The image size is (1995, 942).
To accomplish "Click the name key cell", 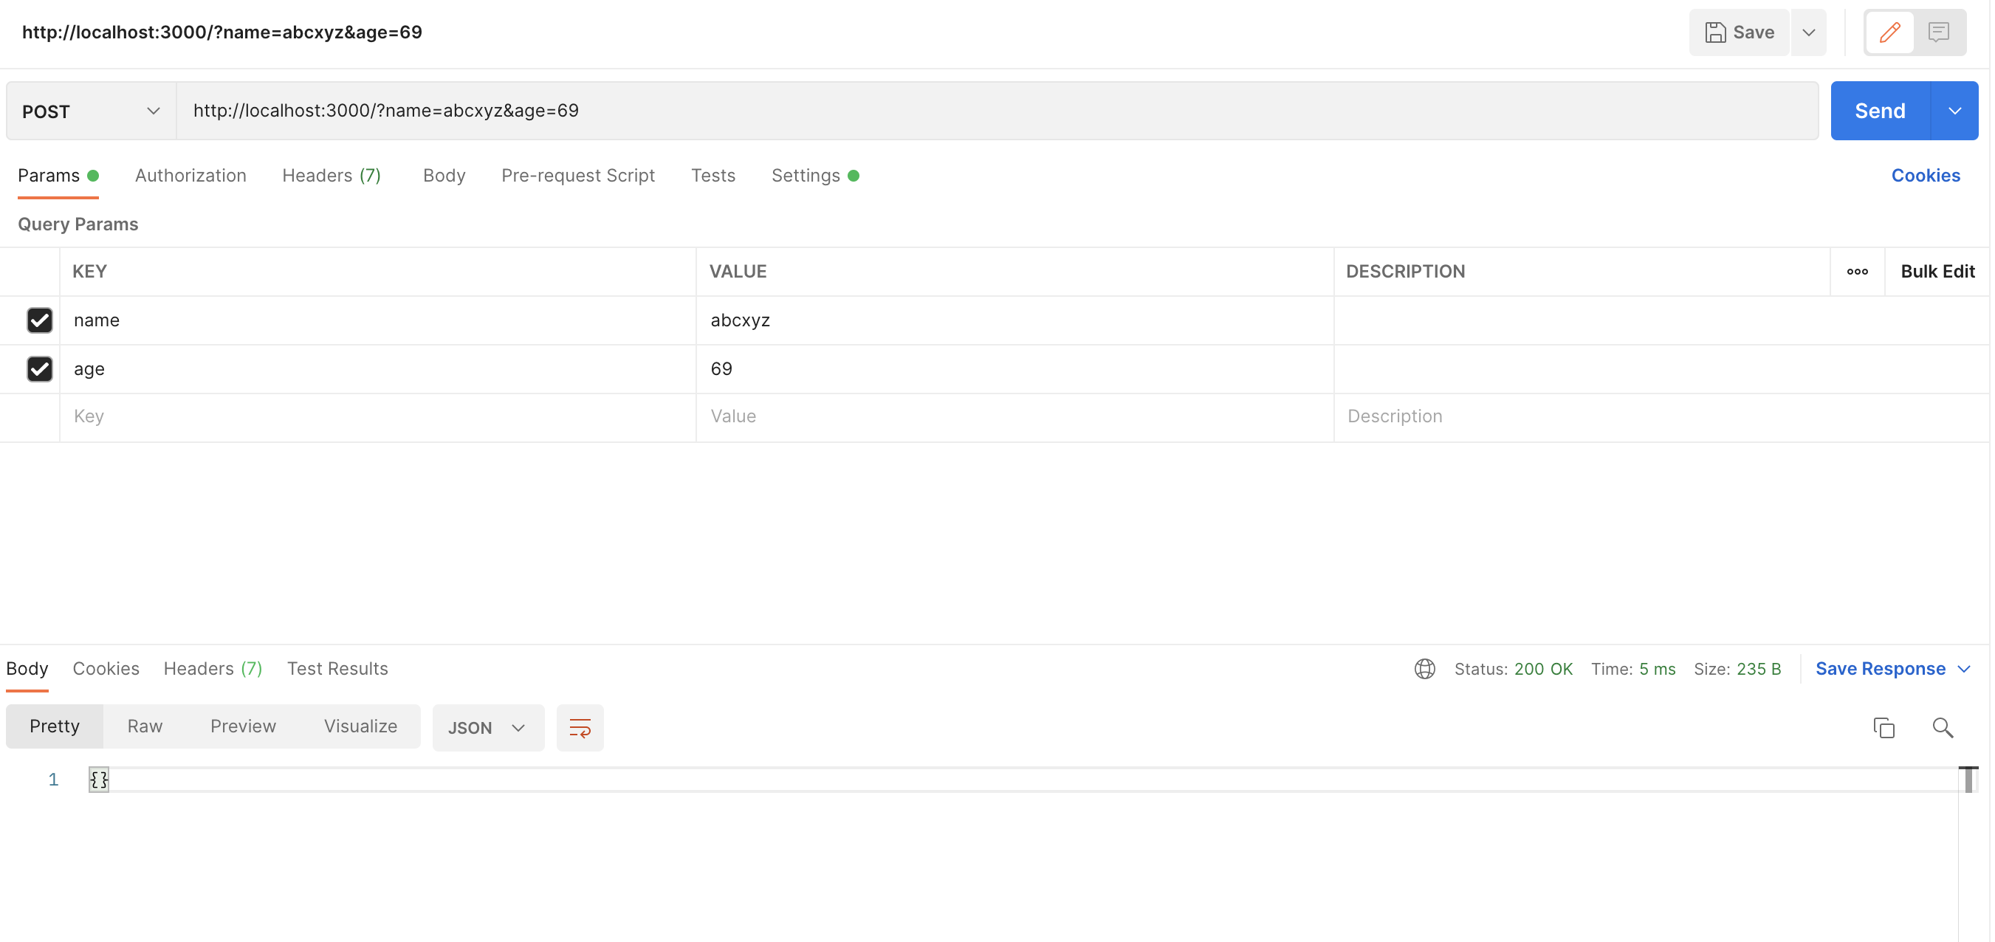I will tap(378, 320).
